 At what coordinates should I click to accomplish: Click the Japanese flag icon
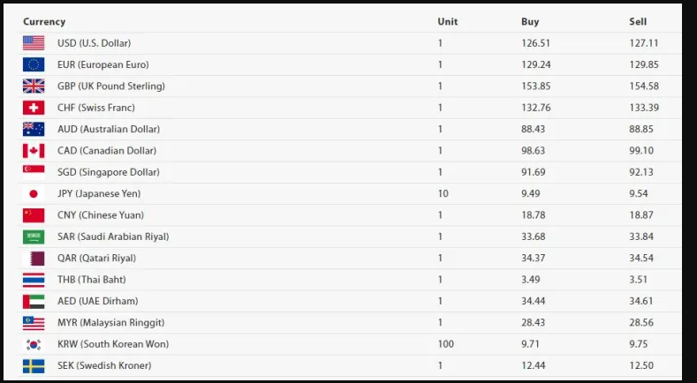tap(34, 194)
